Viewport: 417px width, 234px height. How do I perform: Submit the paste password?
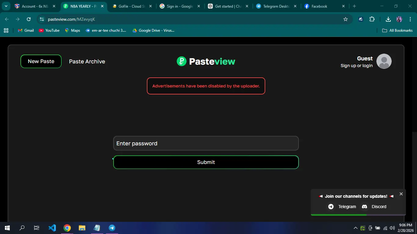tap(206, 162)
